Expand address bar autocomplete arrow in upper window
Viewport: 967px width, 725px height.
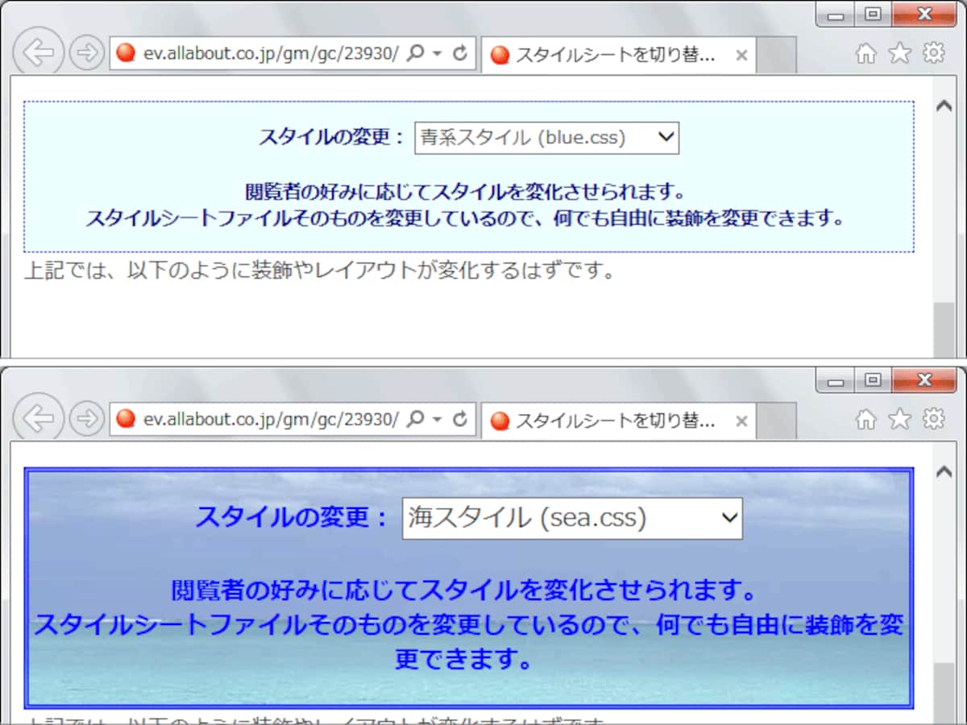tap(438, 54)
